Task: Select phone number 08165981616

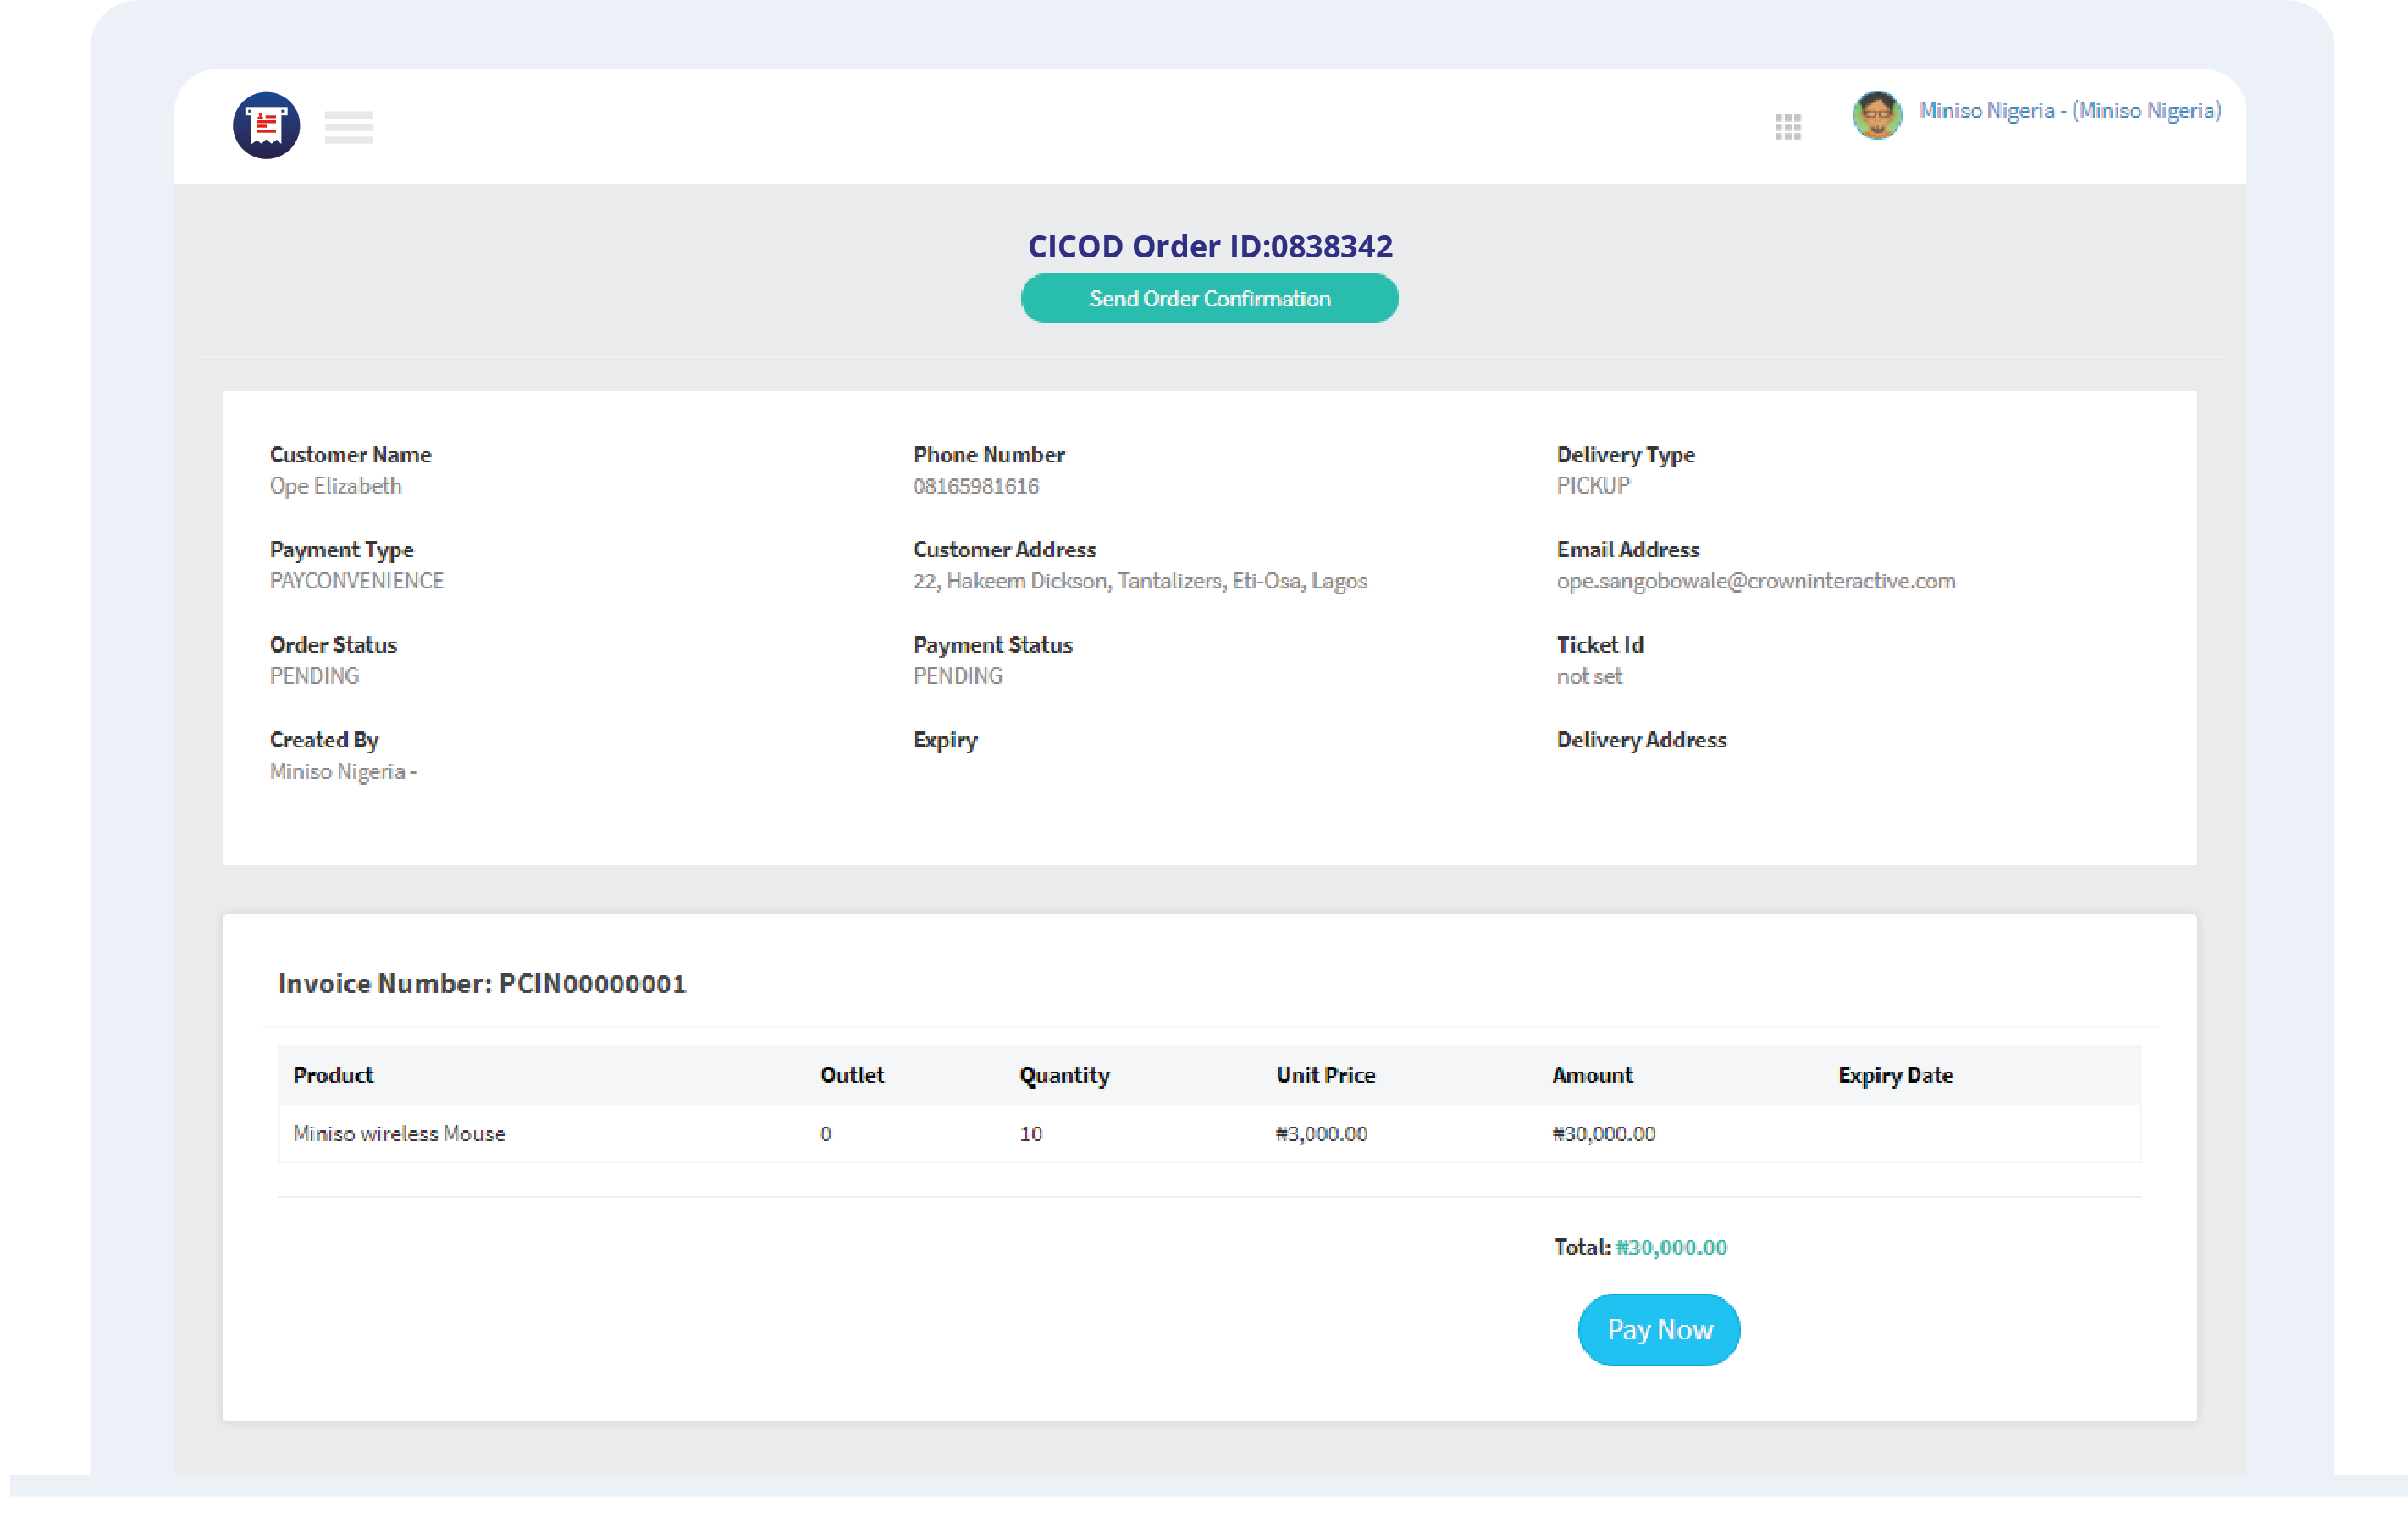Action: pyautogui.click(x=976, y=486)
